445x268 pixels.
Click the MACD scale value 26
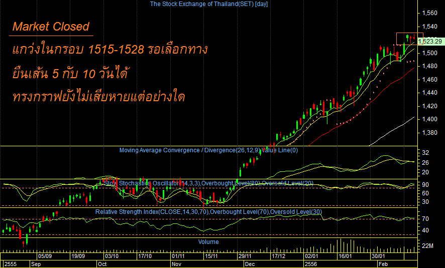pos(425,163)
